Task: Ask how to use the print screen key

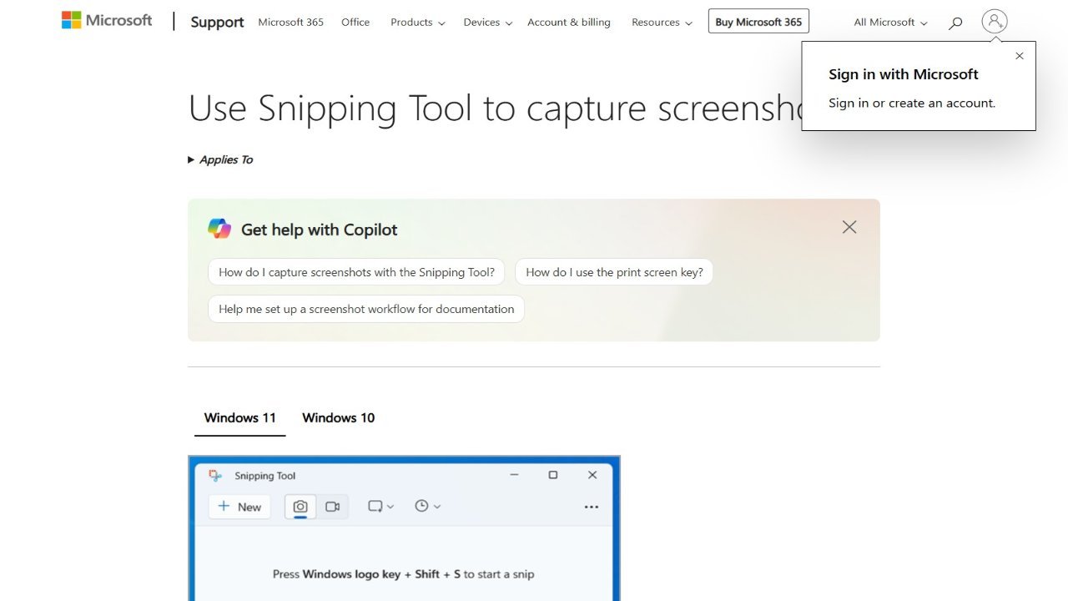Action: [x=614, y=272]
